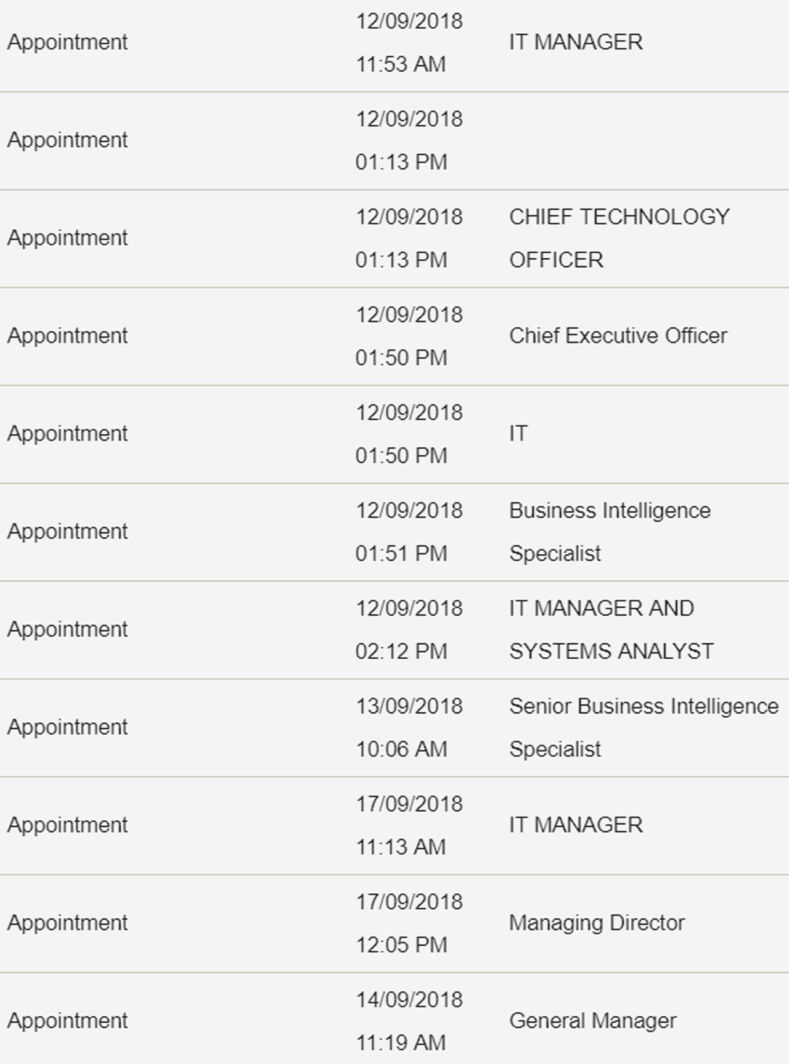Select the Senior Business Intelligence Specialist row
Image resolution: width=789 pixels, height=1064 pixels.
[394, 728]
